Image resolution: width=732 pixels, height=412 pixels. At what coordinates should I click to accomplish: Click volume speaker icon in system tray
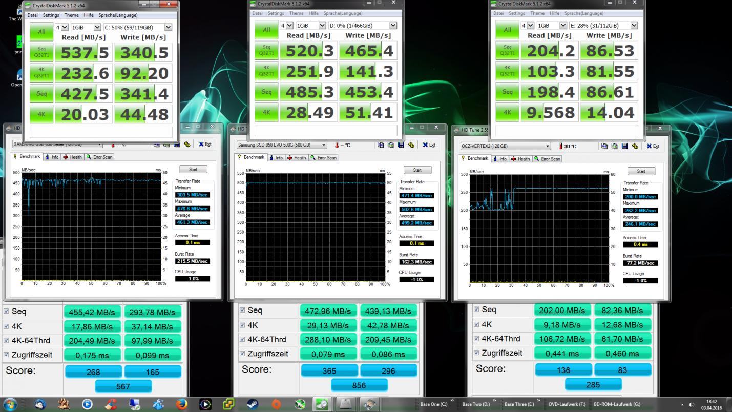pyautogui.click(x=692, y=404)
